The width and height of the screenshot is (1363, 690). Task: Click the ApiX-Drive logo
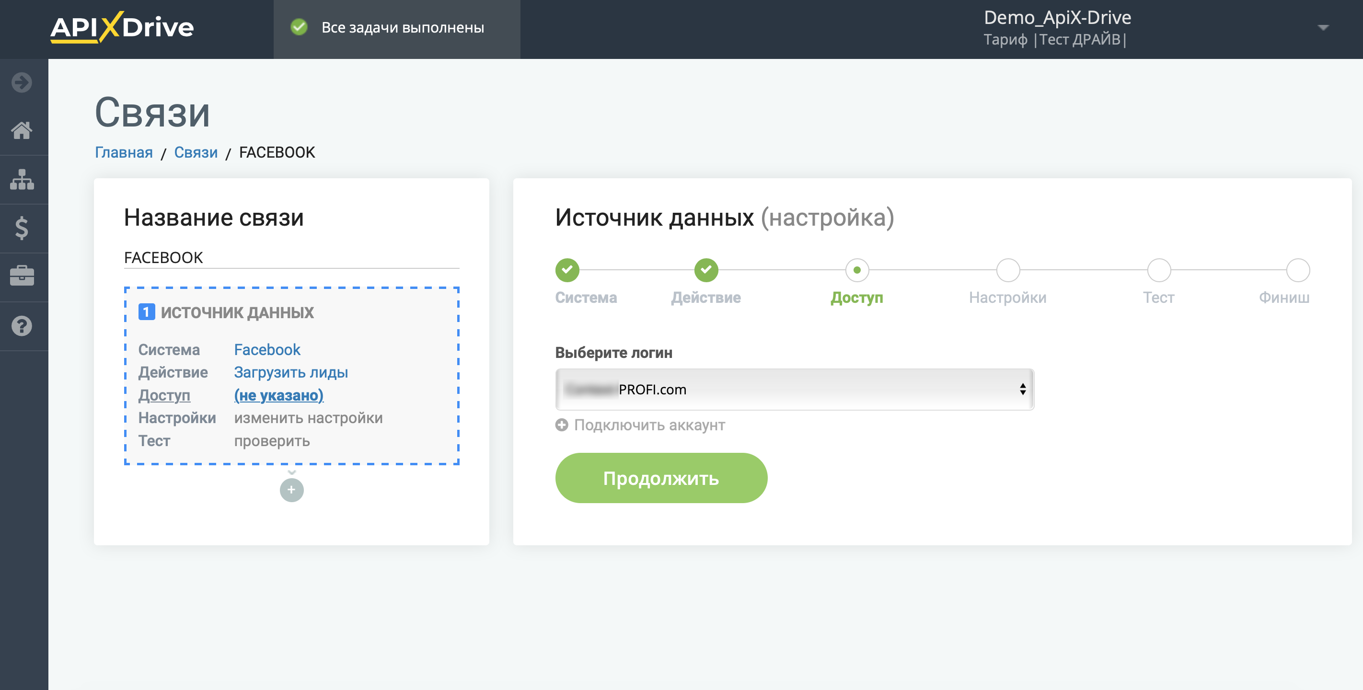click(122, 27)
